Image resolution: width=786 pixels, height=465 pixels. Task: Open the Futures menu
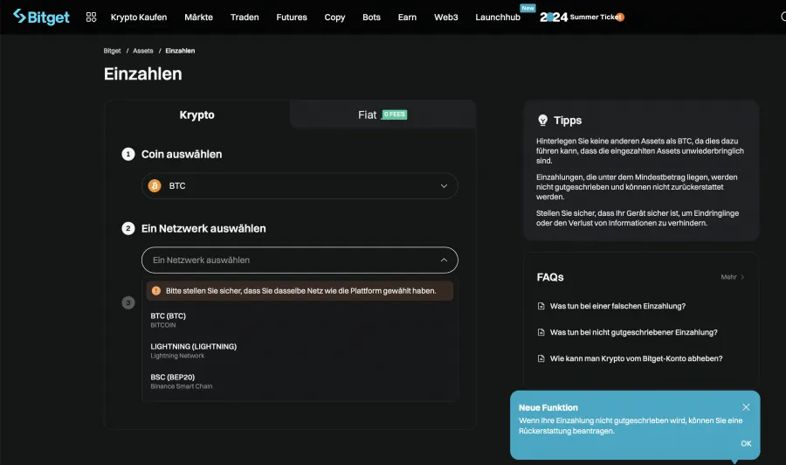pos(291,17)
